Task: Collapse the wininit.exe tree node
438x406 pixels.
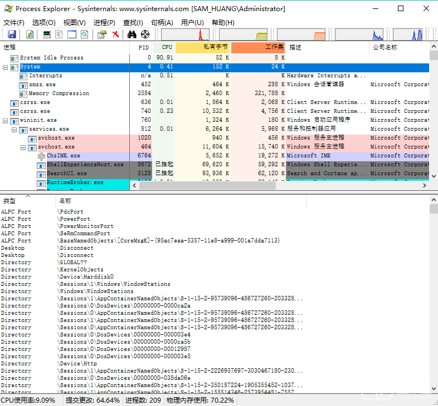Action: point(6,121)
